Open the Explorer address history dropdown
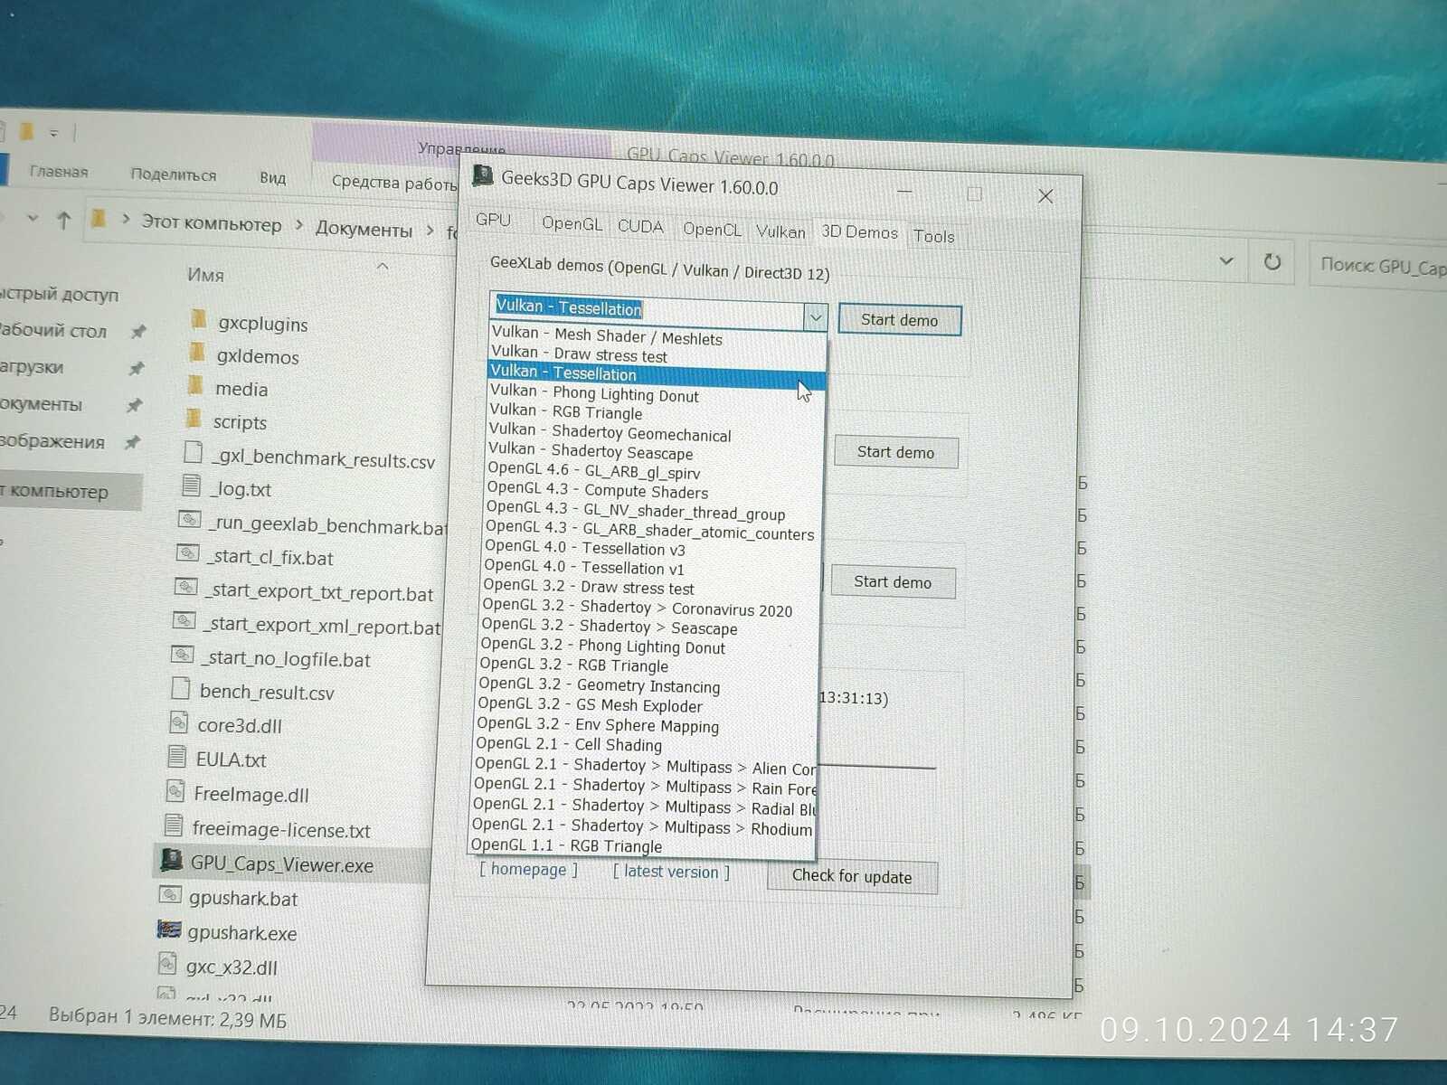Viewport: 1447px width, 1085px height. (1226, 260)
